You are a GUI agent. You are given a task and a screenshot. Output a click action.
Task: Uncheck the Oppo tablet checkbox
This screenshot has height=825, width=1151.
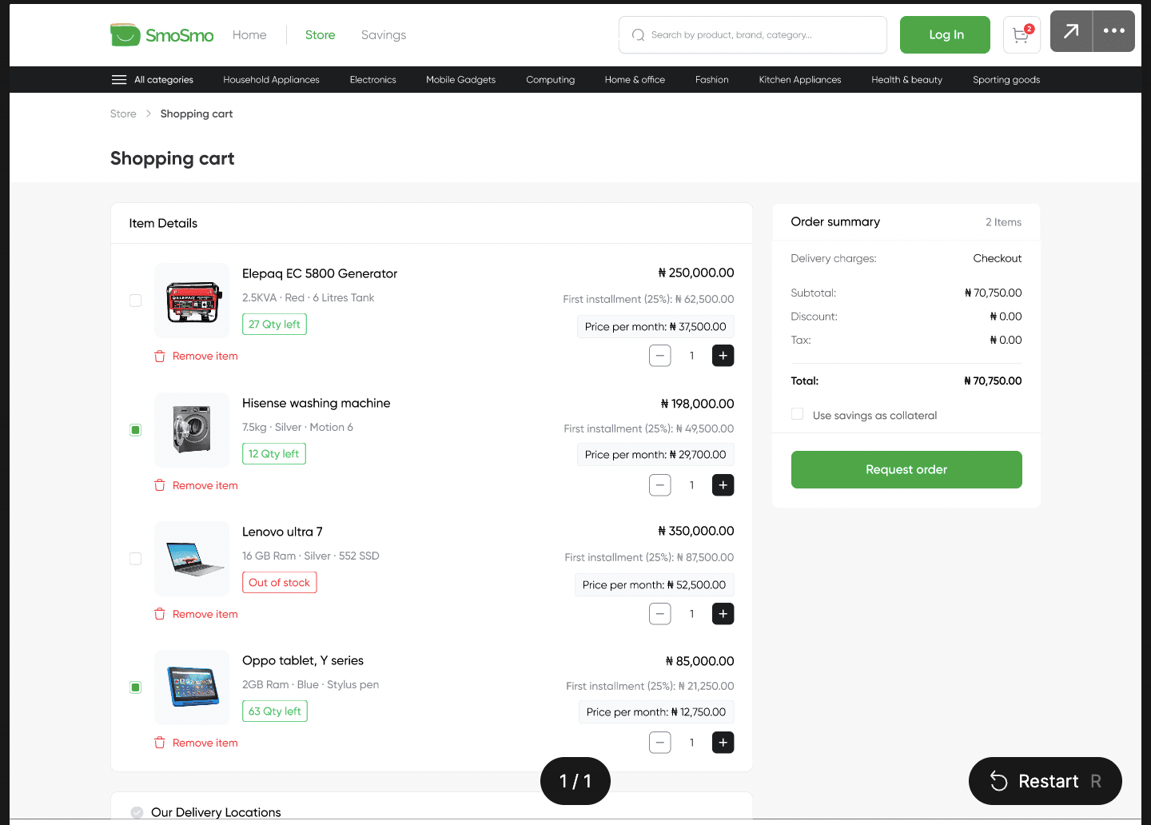coord(136,687)
